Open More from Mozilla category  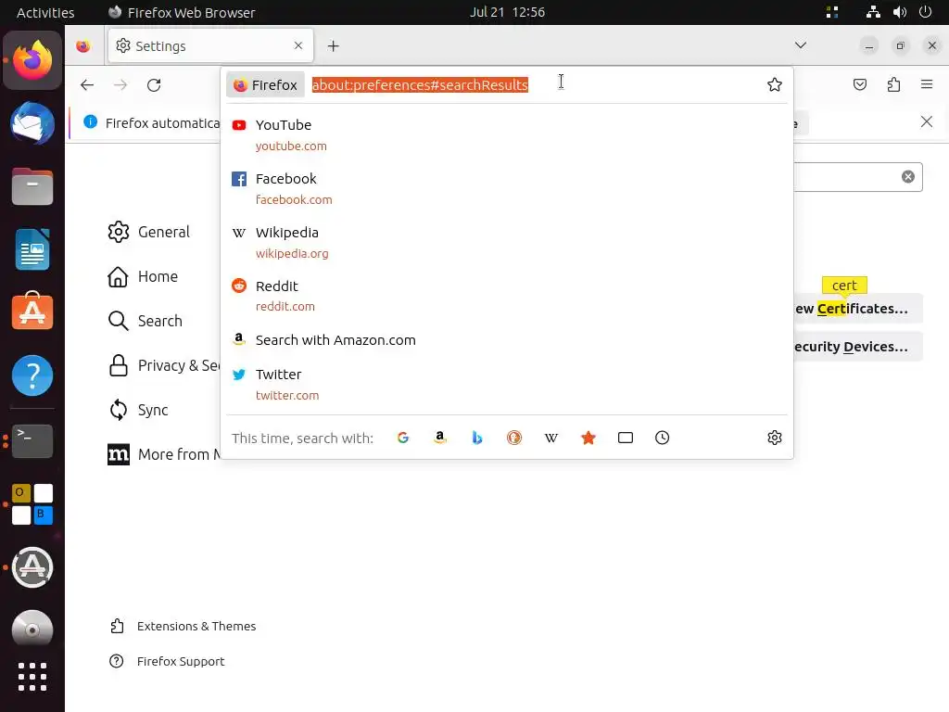click(x=163, y=454)
